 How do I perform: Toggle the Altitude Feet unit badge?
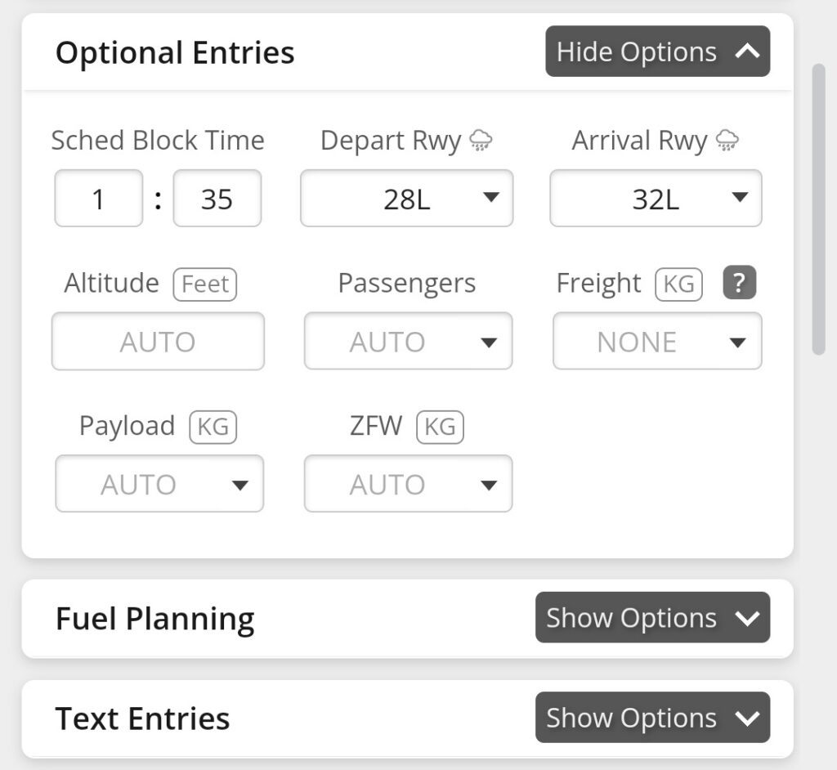205,284
